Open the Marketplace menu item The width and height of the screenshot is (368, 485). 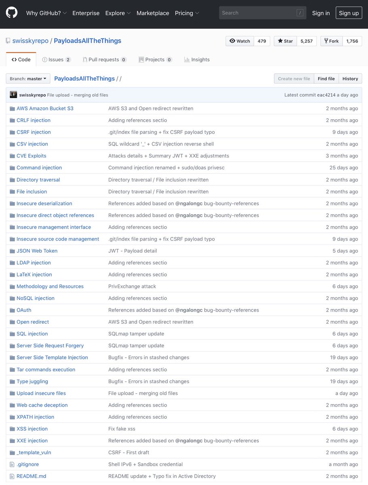pos(153,13)
